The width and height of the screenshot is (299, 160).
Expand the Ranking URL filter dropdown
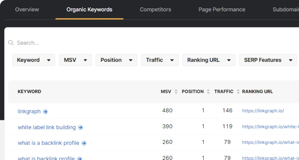coord(209,60)
